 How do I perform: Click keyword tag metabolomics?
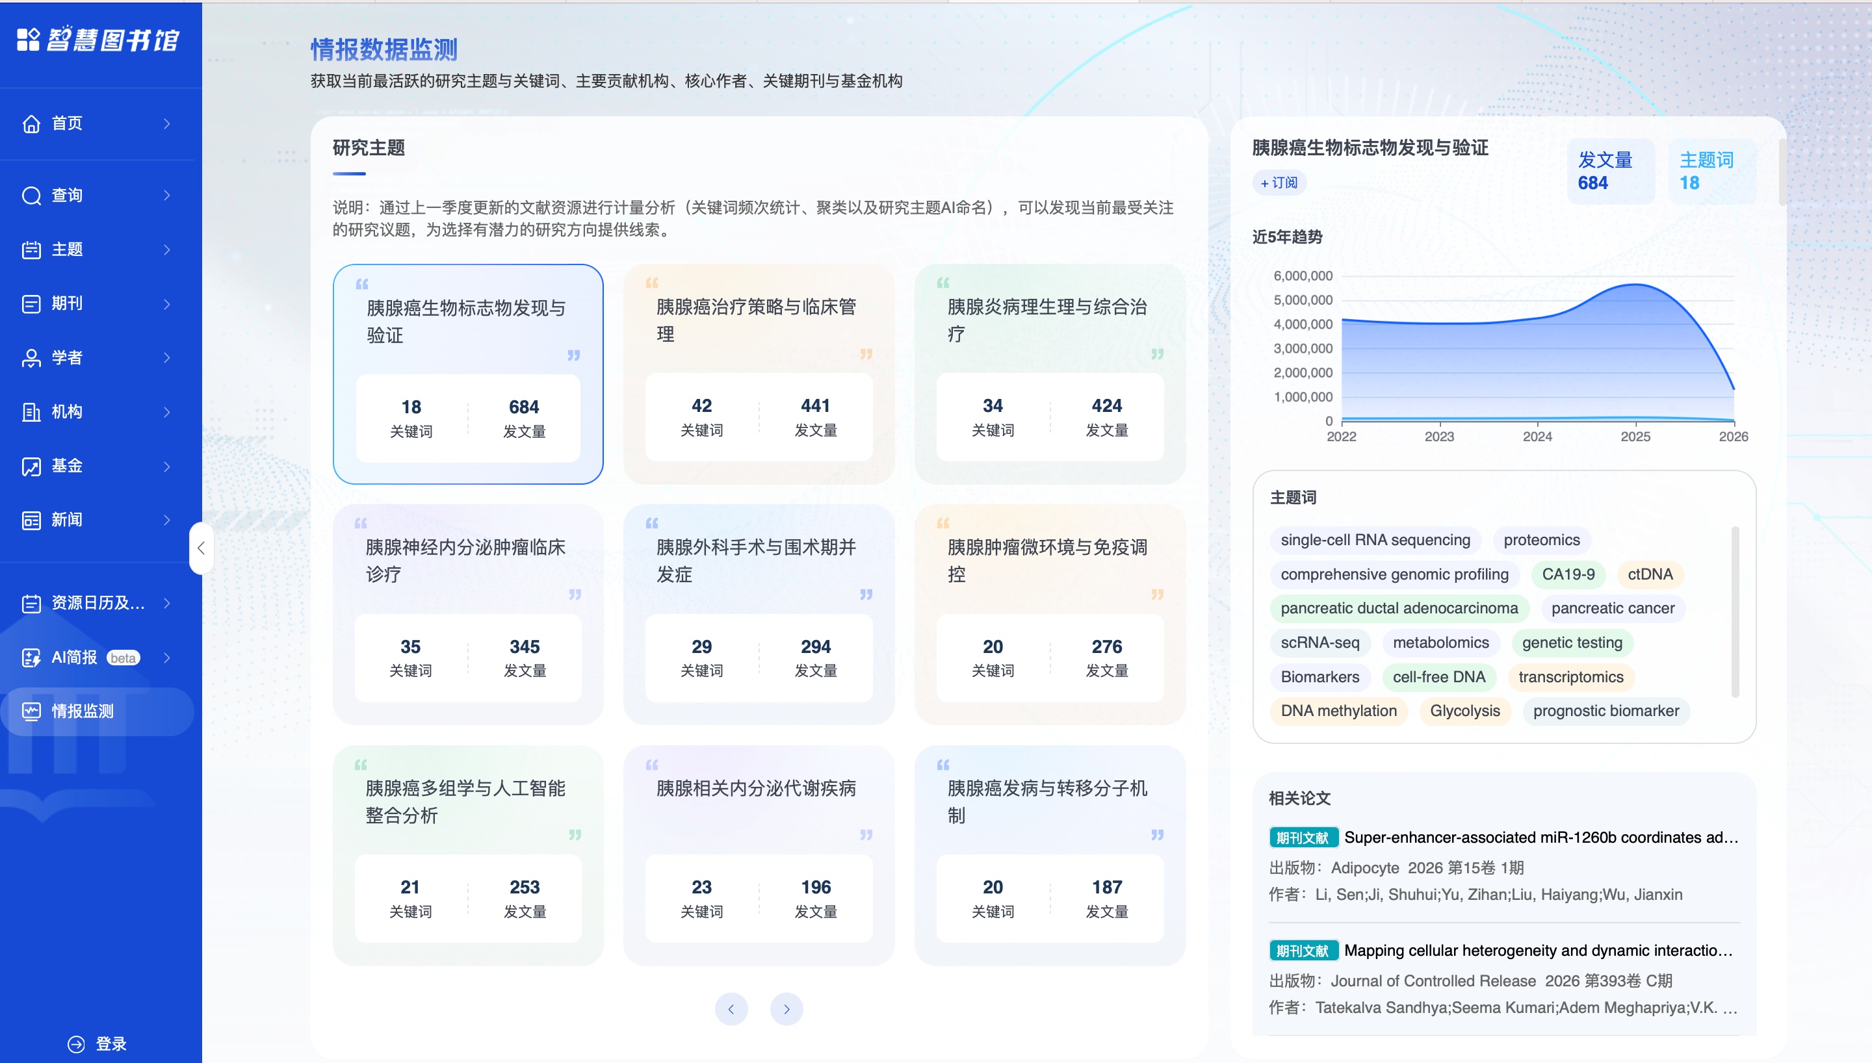coord(1440,643)
